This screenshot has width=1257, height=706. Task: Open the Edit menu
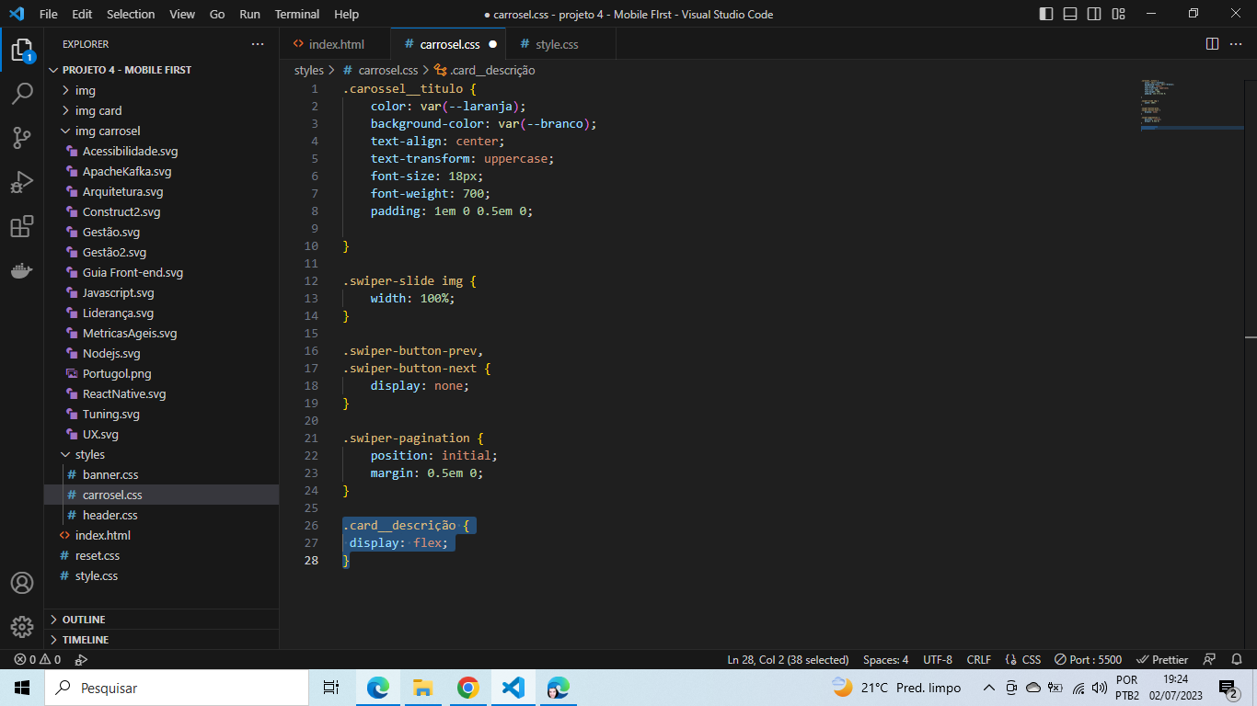tap(82, 14)
